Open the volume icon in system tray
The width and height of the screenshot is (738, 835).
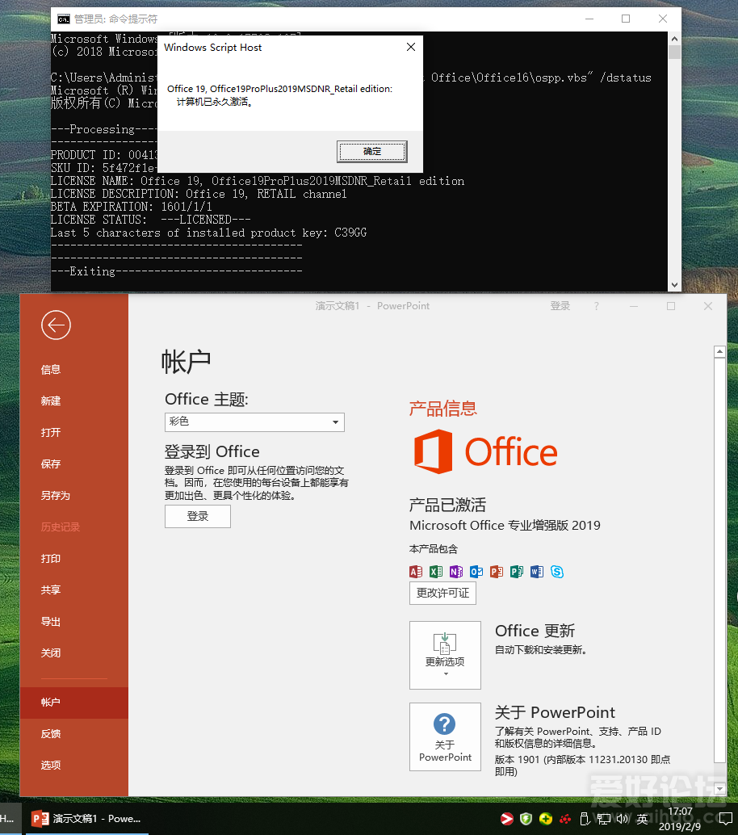click(623, 819)
